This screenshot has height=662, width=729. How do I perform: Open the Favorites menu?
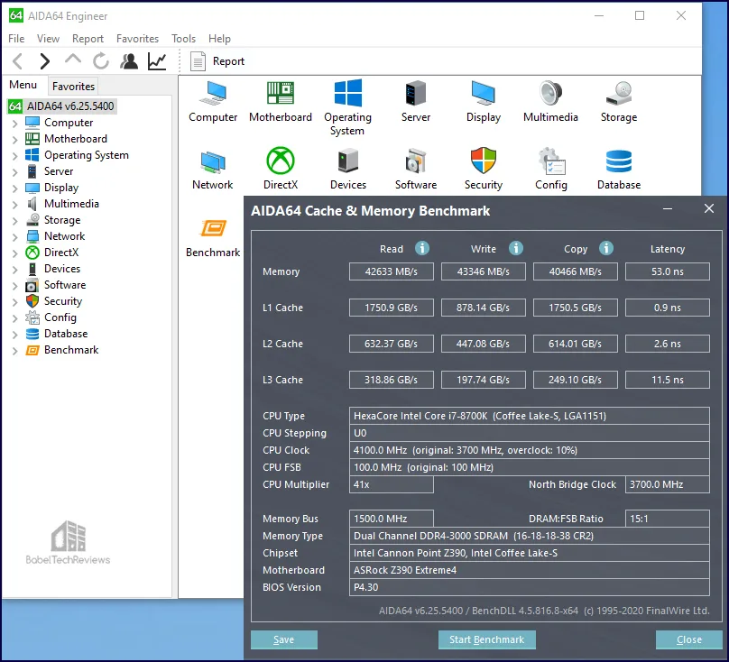click(x=137, y=39)
